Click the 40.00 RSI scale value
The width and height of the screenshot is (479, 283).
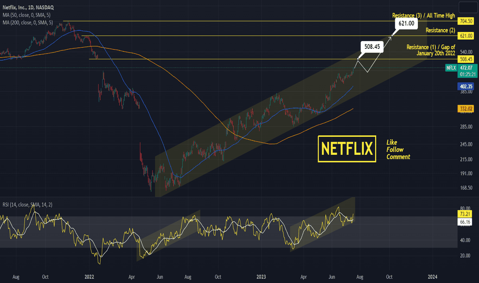pyautogui.click(x=465, y=240)
